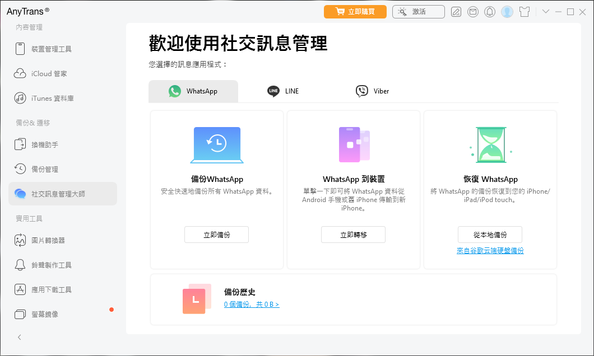
Task: Open the 螢幕鏡像 screen mirroring tool
Action: coord(49,314)
